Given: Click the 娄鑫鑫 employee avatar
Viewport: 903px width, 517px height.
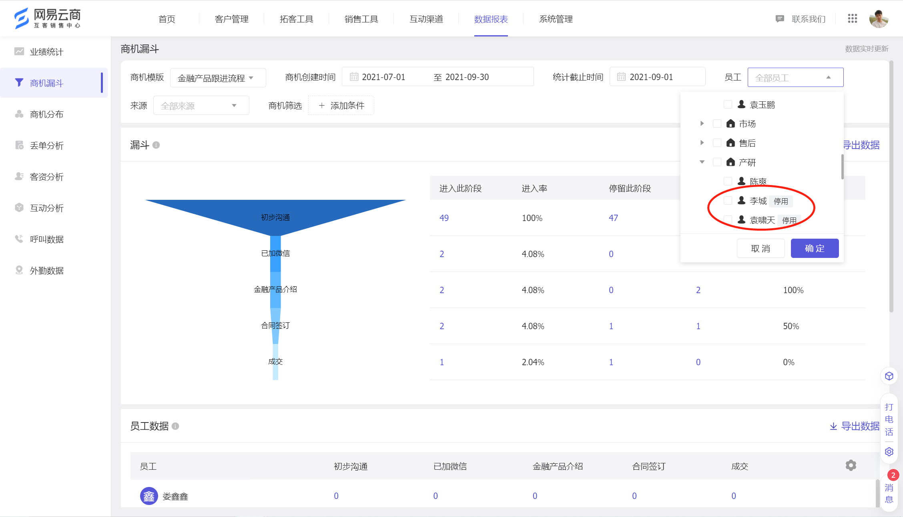Looking at the screenshot, I should click(x=149, y=496).
